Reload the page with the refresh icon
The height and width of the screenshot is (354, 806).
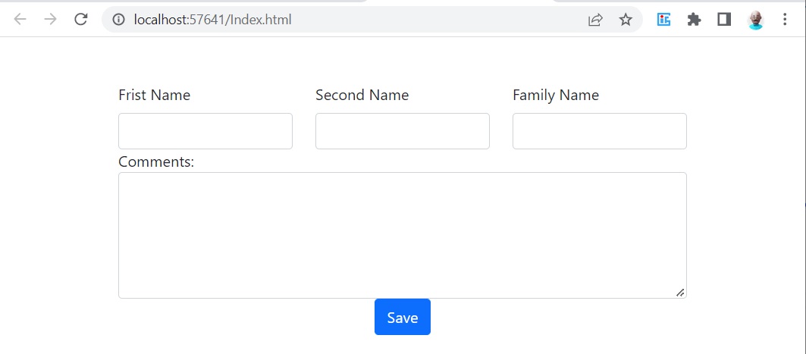[80, 20]
